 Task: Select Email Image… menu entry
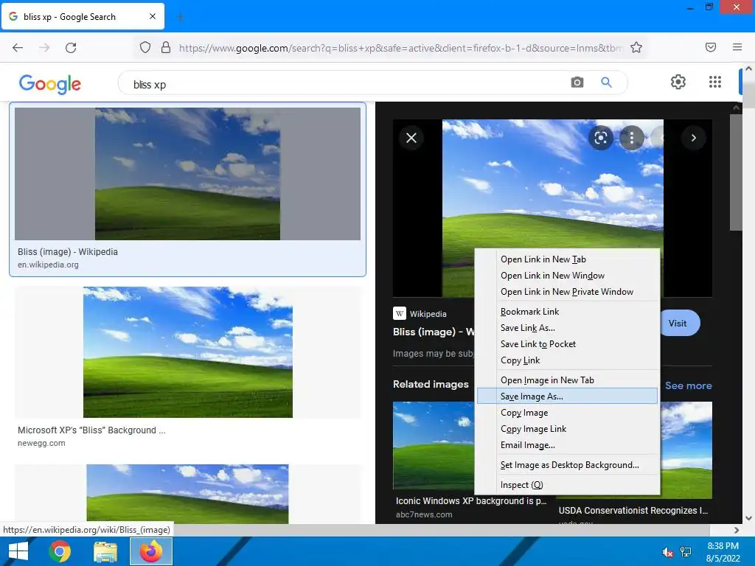point(567,445)
